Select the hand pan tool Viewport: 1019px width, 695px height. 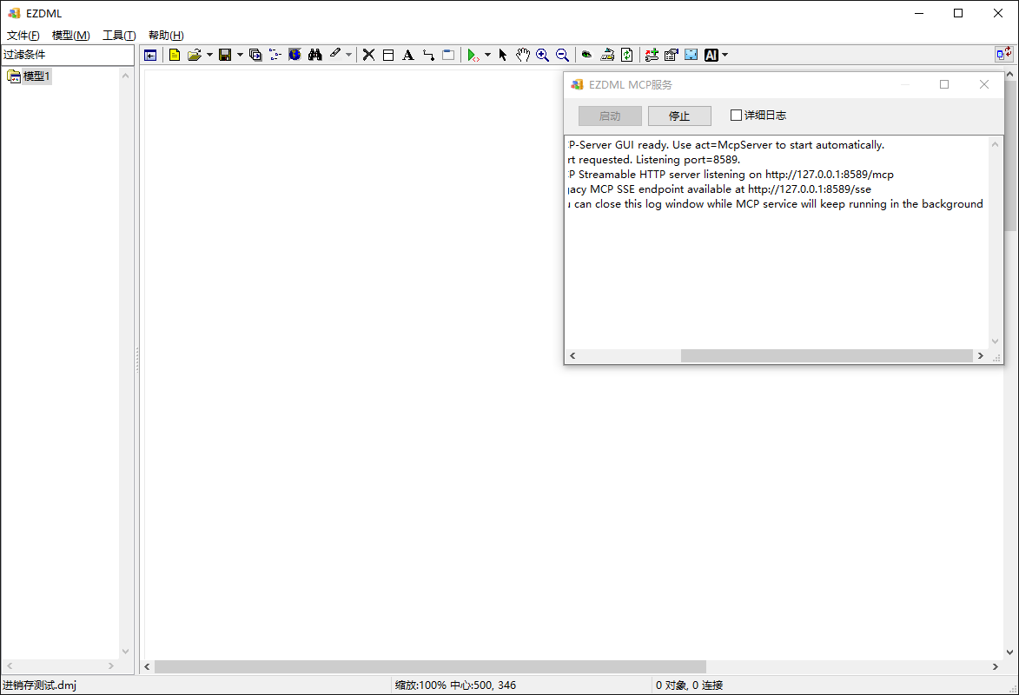coord(522,56)
